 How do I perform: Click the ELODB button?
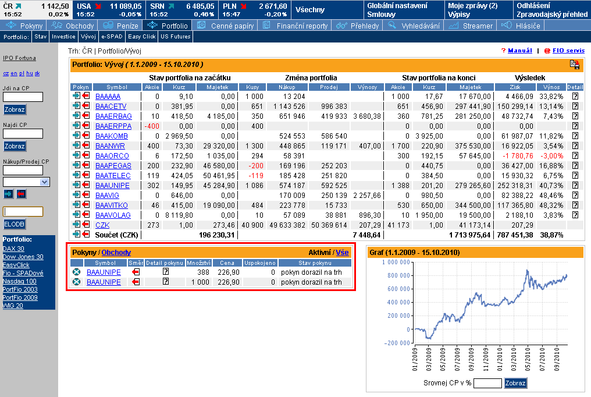pos(15,224)
